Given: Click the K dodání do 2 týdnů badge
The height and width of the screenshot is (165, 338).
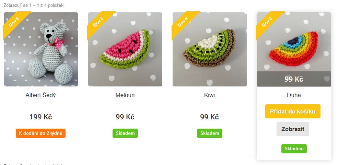Looking at the screenshot, I should (x=40, y=133).
